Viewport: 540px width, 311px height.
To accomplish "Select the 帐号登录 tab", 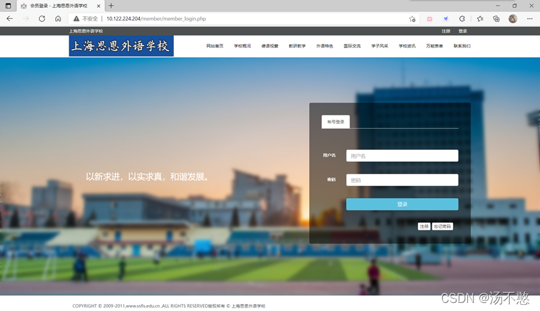I will 336,122.
